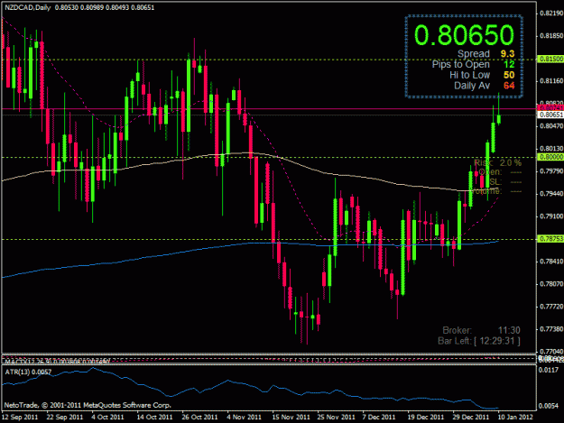Click the 7 Dec 2011 date marker
This screenshot has width=564, height=423.
point(379,417)
